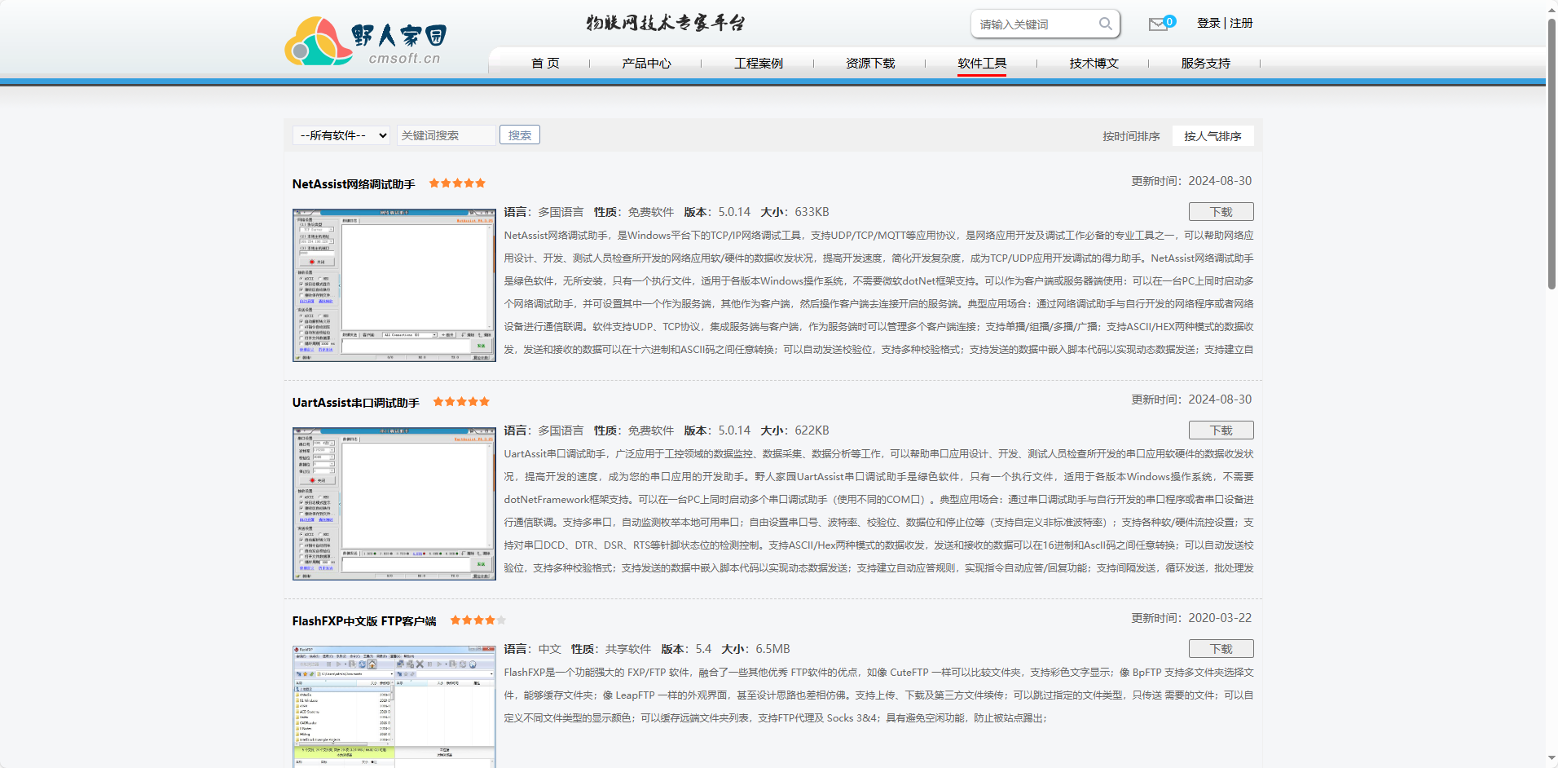Download UartAssist with its 下载 button
Screen dimensions: 1558x768
(x=1221, y=430)
